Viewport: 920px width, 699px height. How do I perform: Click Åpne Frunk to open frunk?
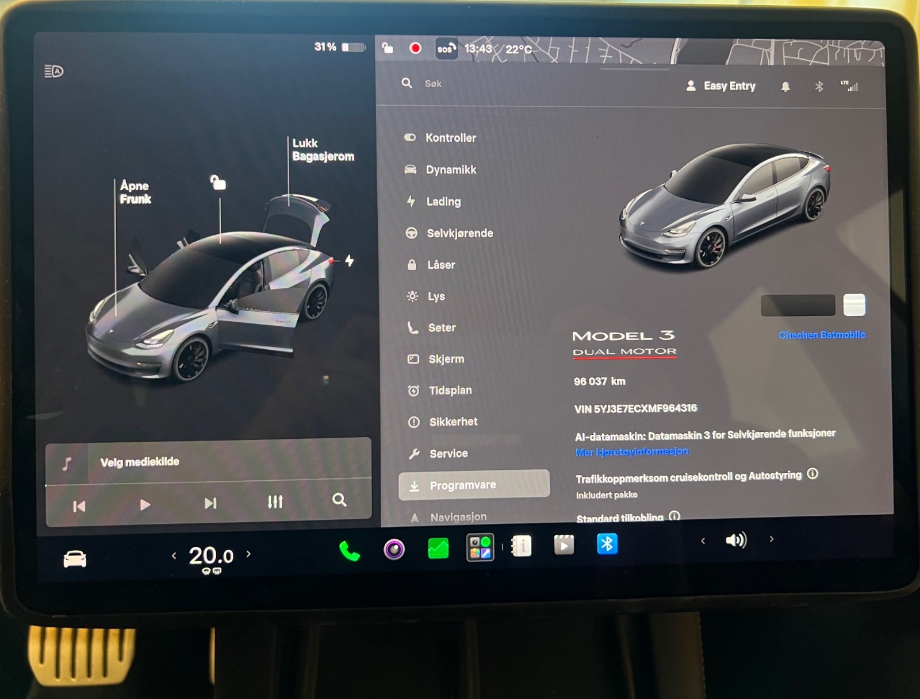pyautogui.click(x=135, y=192)
